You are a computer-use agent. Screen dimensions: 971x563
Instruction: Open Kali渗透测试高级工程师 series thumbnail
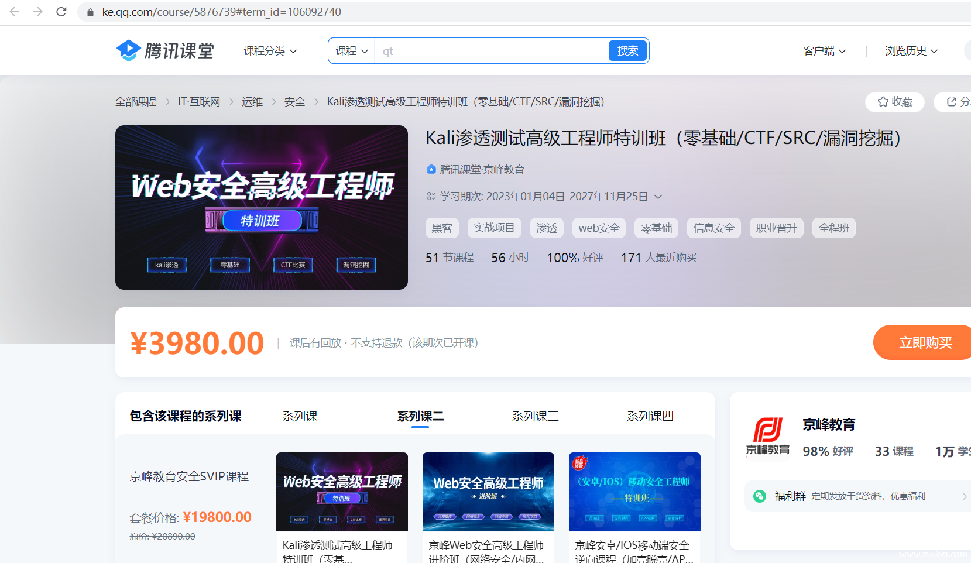342,492
